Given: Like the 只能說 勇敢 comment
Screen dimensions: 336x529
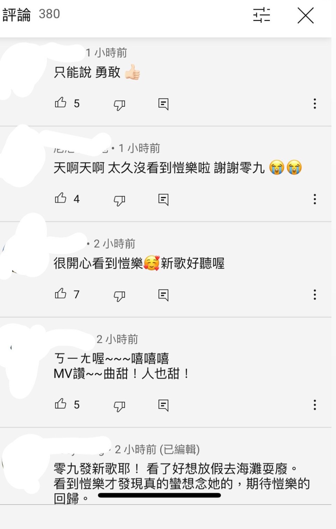Looking at the screenshot, I should (x=61, y=103).
